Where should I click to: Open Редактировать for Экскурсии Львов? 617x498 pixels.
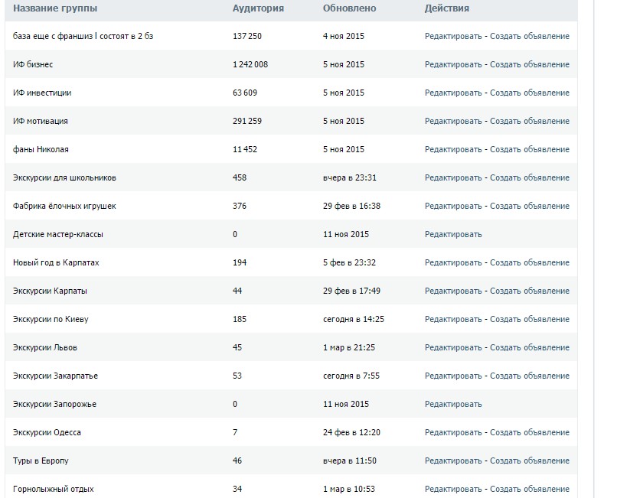pyautogui.click(x=453, y=347)
